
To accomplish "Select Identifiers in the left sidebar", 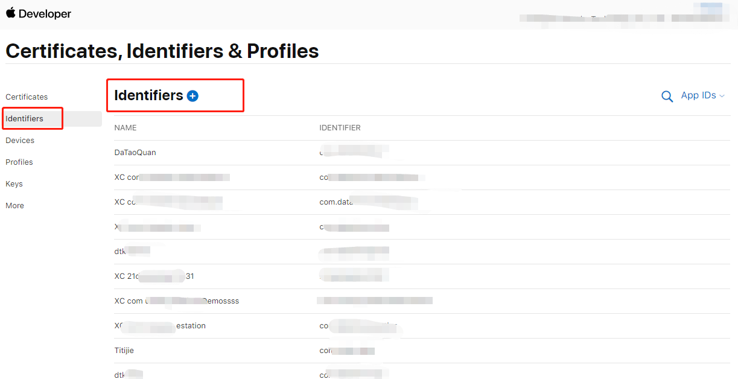I will (24, 118).
